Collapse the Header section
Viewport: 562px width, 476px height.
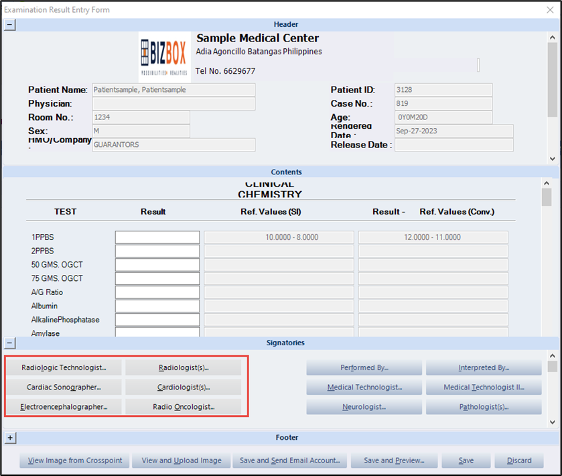click(x=10, y=25)
